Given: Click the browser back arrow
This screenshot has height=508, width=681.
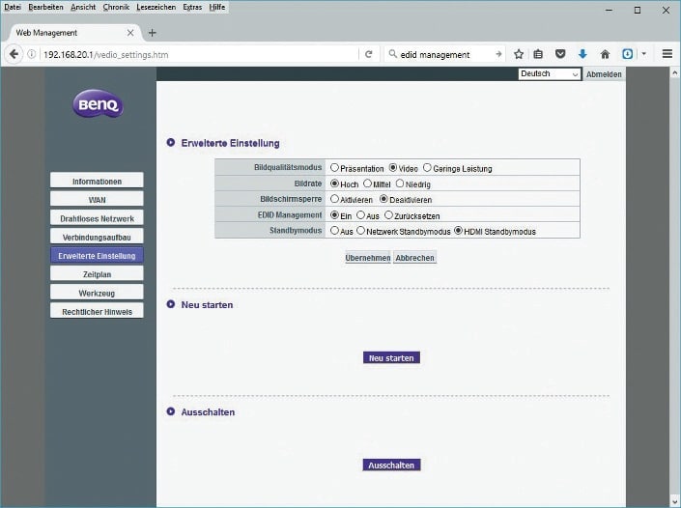Looking at the screenshot, I should 14,54.
